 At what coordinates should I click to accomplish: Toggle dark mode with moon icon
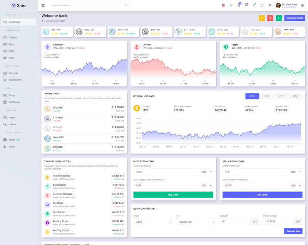click(231, 5)
